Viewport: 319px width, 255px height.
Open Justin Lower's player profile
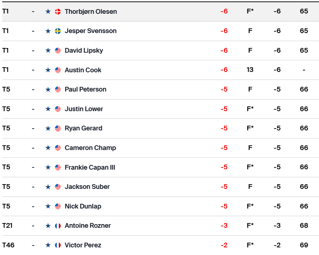coord(84,109)
